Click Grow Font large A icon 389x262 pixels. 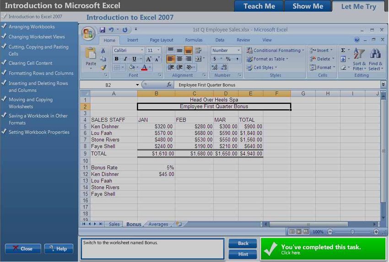point(148,59)
